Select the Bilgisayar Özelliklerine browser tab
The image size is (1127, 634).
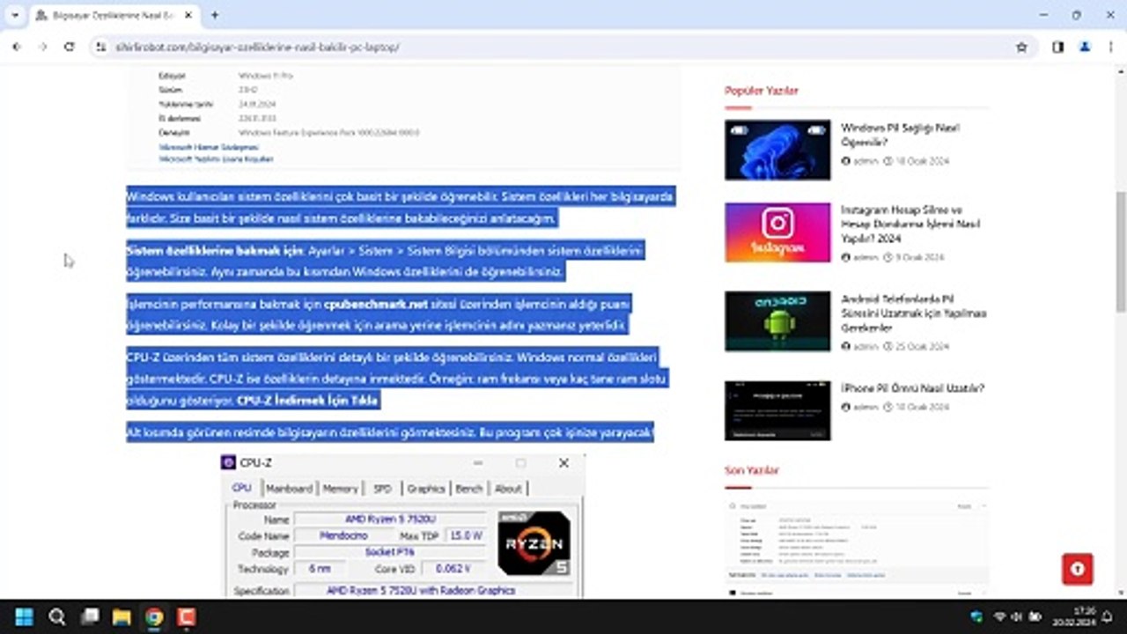pyautogui.click(x=114, y=15)
